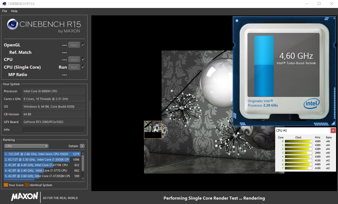Minimize the Cinebench window
Screen dimensions: 338x204
point(306,4)
